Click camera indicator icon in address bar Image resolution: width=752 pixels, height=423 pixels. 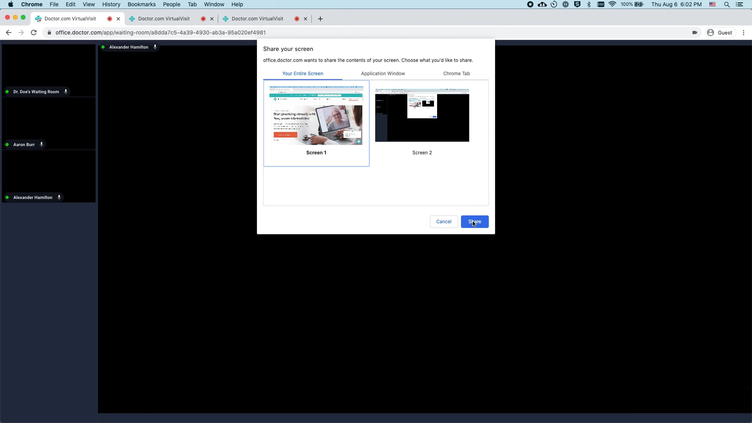(x=695, y=33)
